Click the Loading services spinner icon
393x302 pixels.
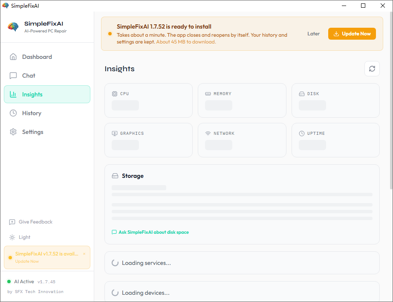click(x=115, y=263)
